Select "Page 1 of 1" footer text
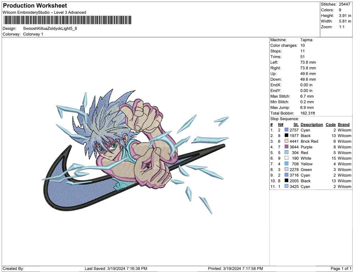The width and height of the screenshot is (354, 272). point(341,269)
